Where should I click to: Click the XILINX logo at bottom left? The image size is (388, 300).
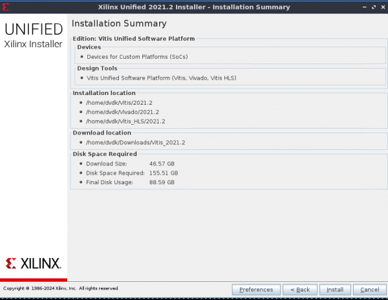click(x=34, y=263)
